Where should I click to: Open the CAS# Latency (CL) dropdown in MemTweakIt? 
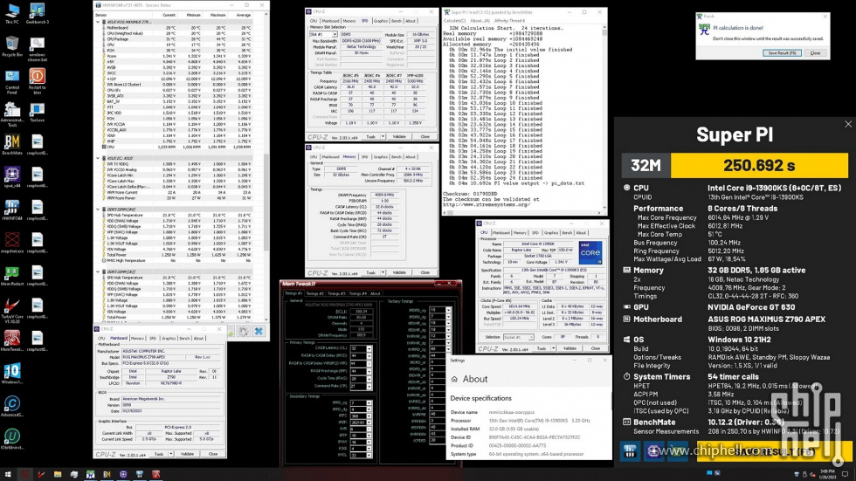click(x=369, y=348)
